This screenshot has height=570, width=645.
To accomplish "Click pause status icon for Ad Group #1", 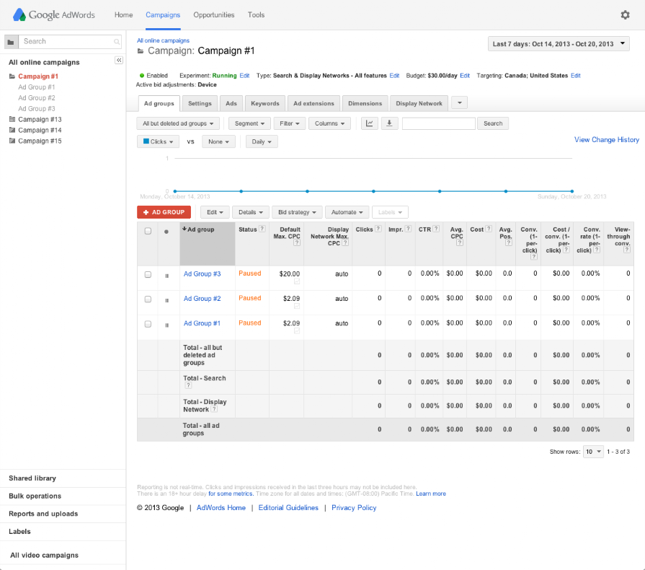I will pyautogui.click(x=166, y=325).
